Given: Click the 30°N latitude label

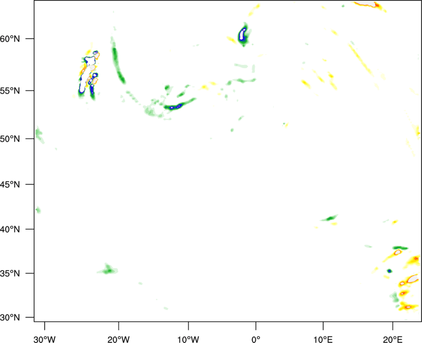Looking at the screenshot, I should [x=10, y=318].
